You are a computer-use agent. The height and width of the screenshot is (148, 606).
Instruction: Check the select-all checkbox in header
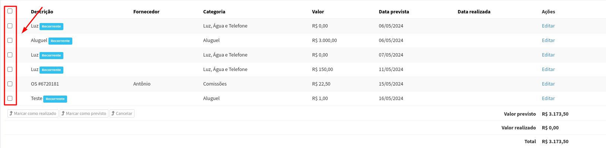[x=10, y=11]
